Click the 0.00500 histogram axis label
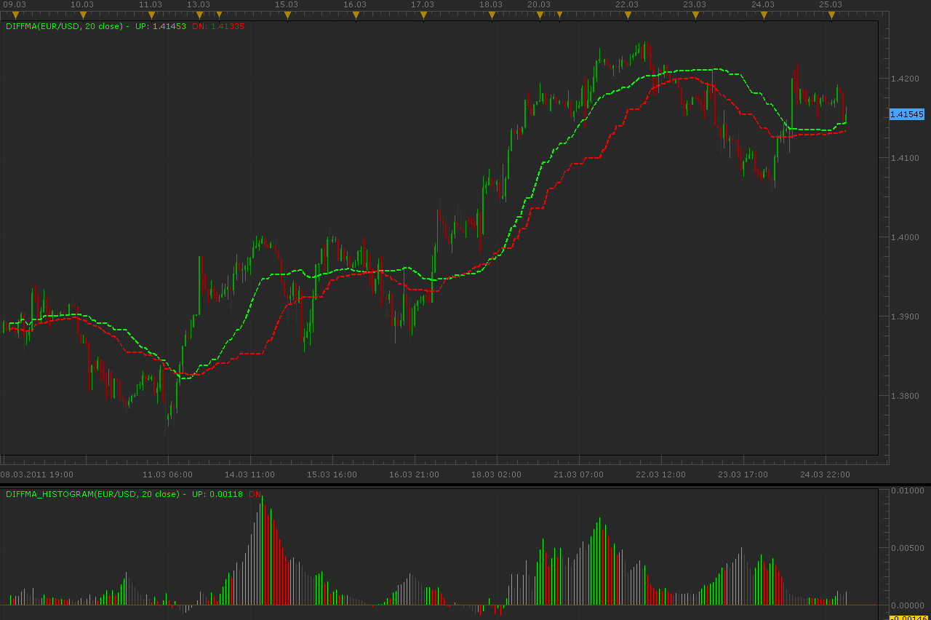Viewport: 931px width, 620px height. click(x=908, y=548)
